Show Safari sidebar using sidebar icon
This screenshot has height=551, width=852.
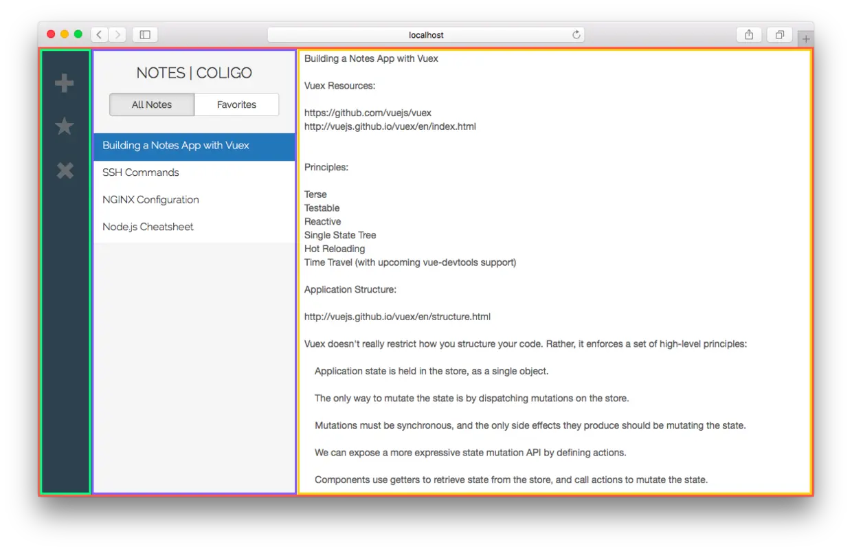[x=145, y=34]
